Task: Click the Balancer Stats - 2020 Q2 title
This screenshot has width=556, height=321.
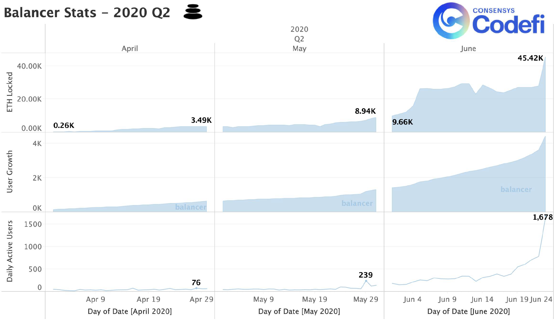Action: 87,13
